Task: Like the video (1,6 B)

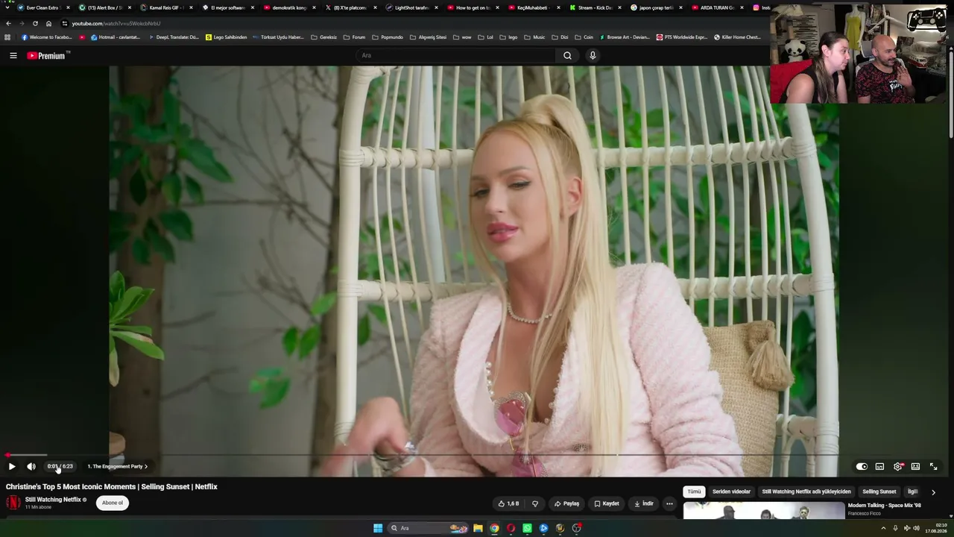Action: tap(508, 503)
